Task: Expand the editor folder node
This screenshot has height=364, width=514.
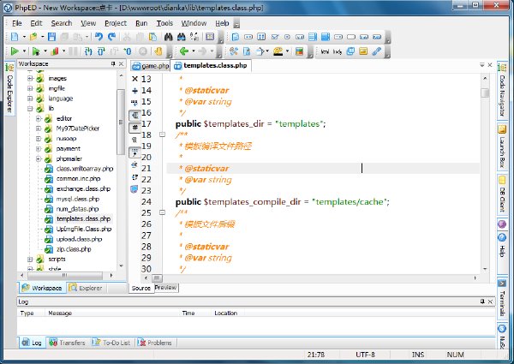Action: pyautogui.click(x=39, y=118)
